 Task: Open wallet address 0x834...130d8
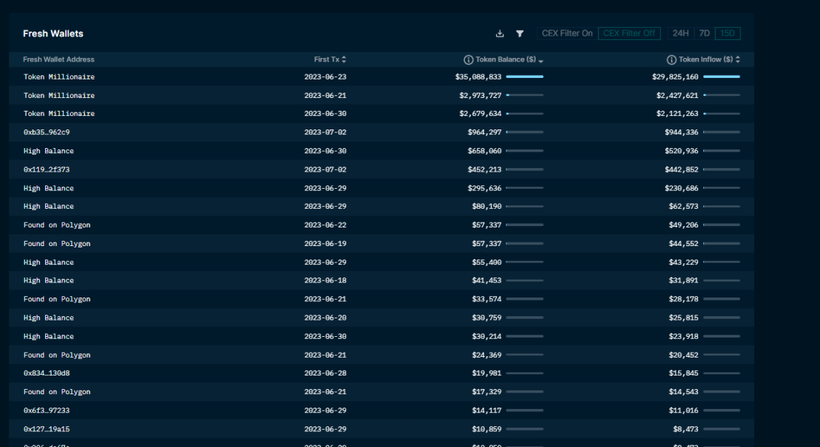(x=47, y=373)
